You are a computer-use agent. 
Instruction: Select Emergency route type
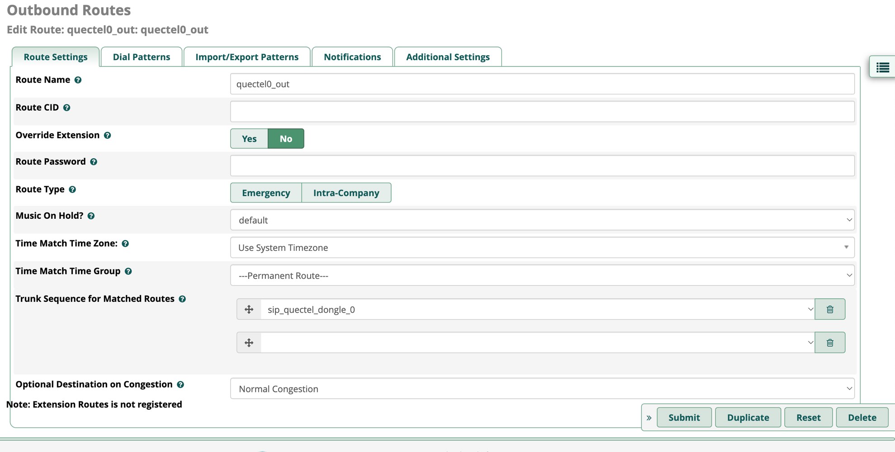(x=266, y=193)
